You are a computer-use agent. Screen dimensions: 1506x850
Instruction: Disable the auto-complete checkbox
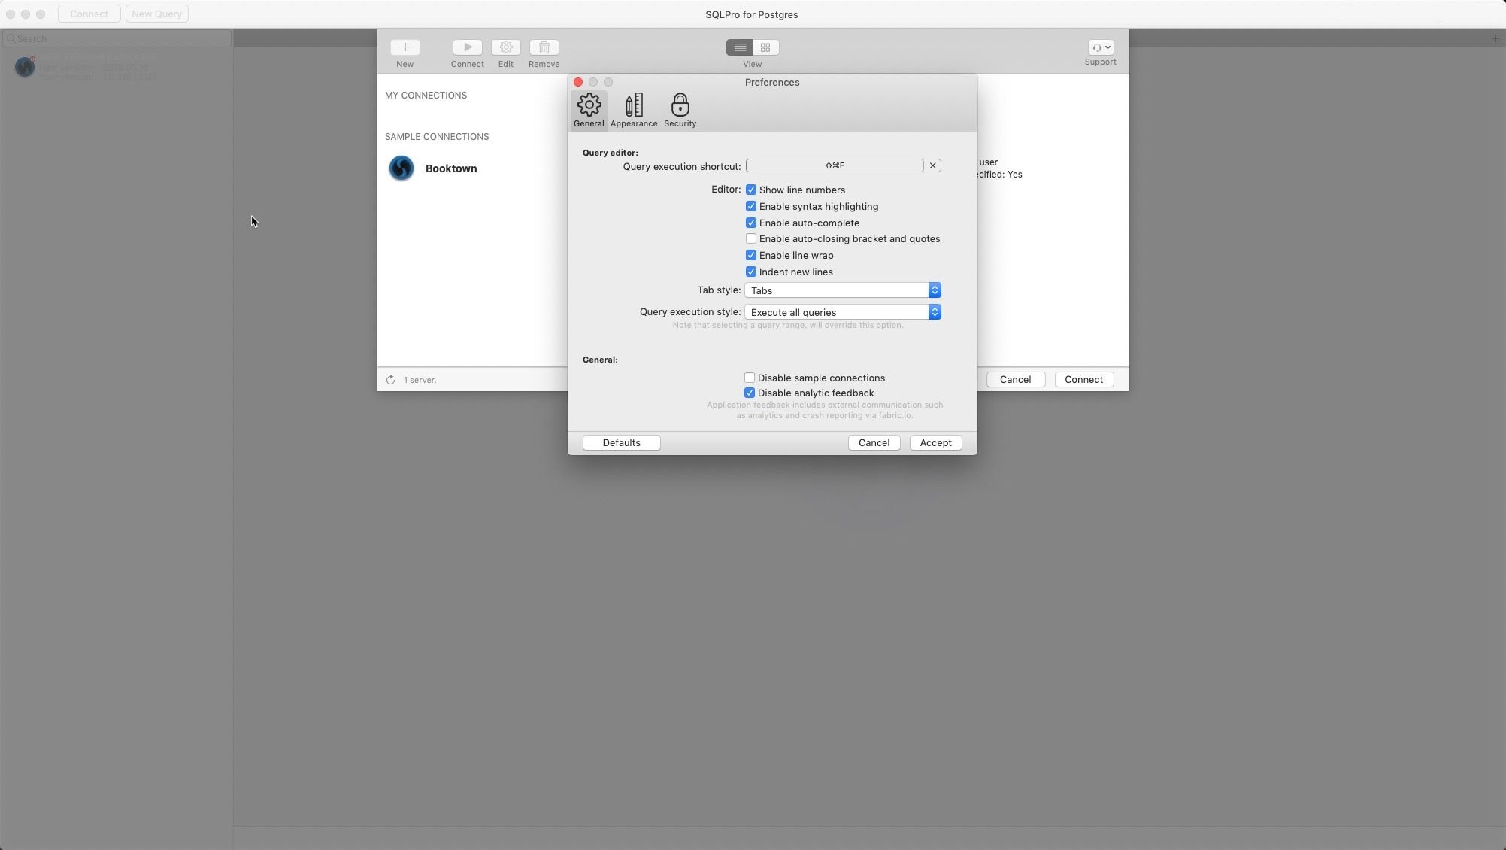click(x=750, y=223)
